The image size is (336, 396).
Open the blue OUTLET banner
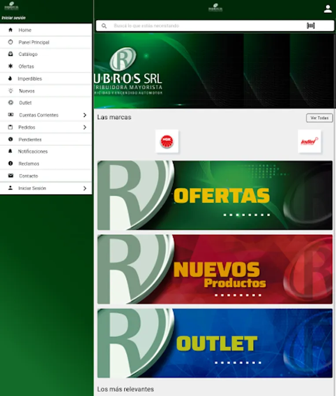click(x=215, y=343)
